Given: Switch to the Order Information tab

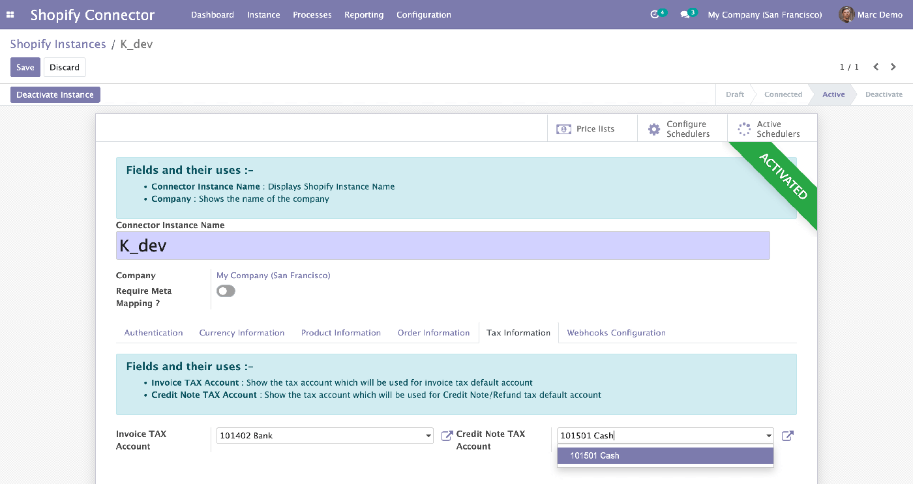Looking at the screenshot, I should 434,332.
